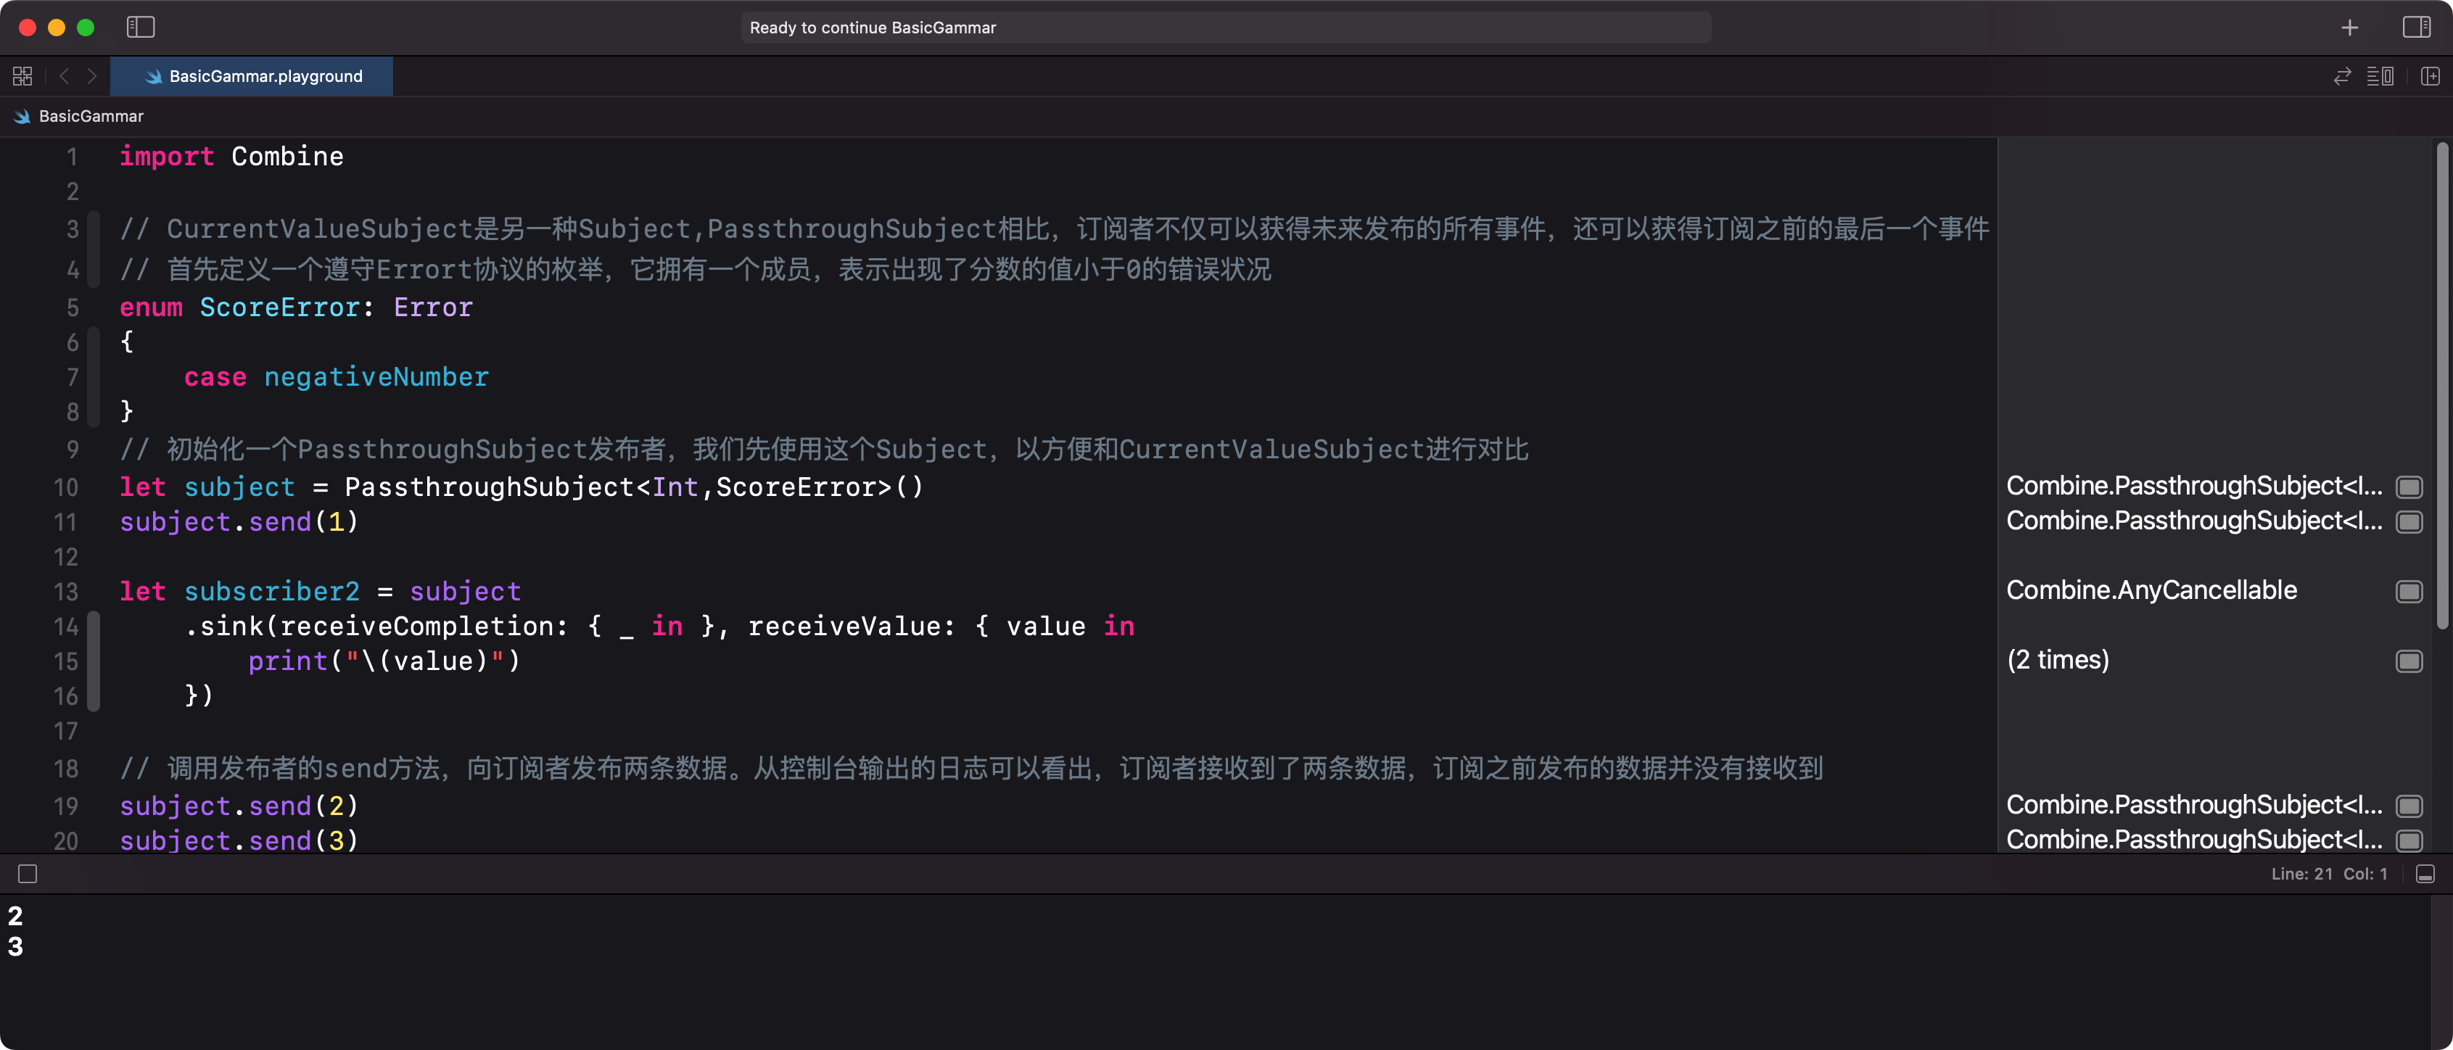Click the comment on line 18
The image size is (2453, 1050).
[x=971, y=768]
